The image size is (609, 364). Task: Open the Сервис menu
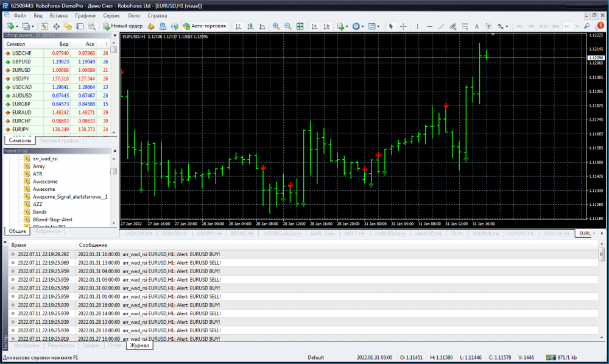111,16
